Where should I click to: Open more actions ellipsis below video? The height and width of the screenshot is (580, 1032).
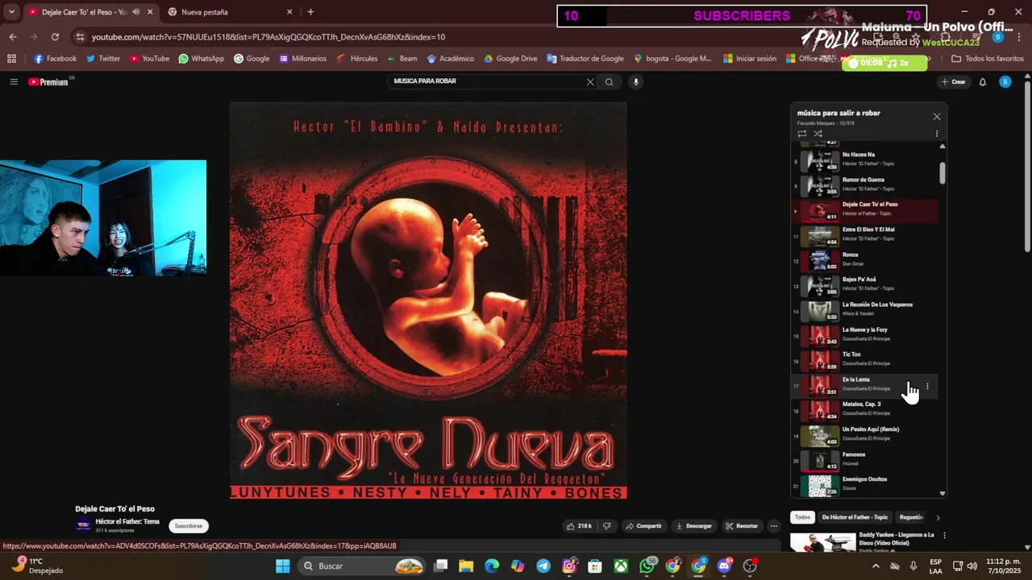[773, 526]
